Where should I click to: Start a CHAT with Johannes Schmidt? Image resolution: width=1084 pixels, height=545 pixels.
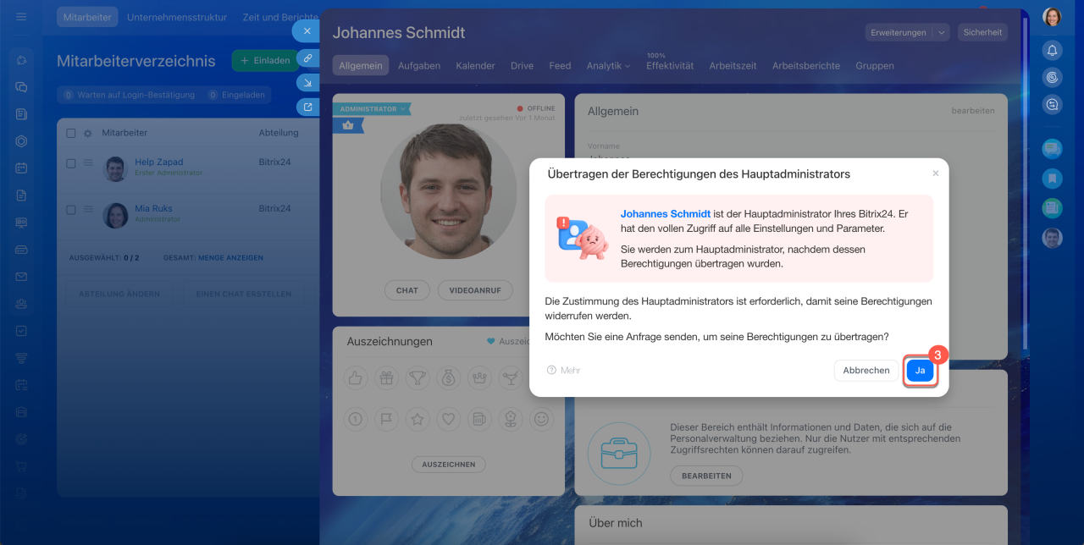(407, 290)
